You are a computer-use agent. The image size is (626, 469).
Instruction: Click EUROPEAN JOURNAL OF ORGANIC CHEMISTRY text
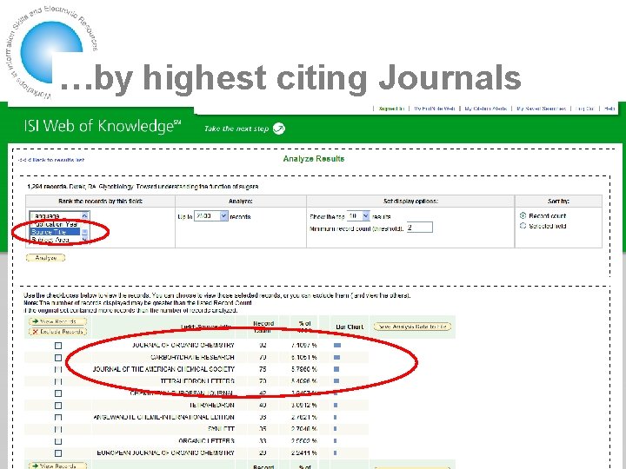click(166, 453)
